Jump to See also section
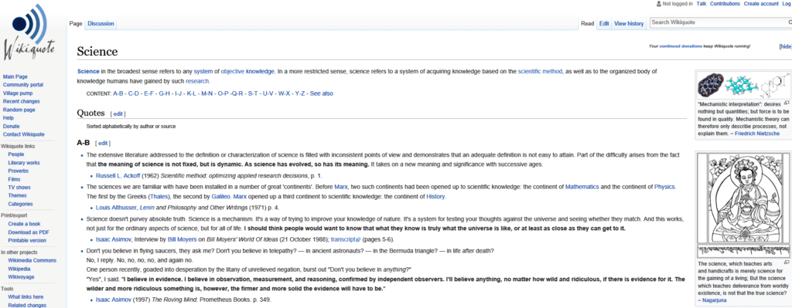This screenshot has height=308, width=792. (321, 93)
